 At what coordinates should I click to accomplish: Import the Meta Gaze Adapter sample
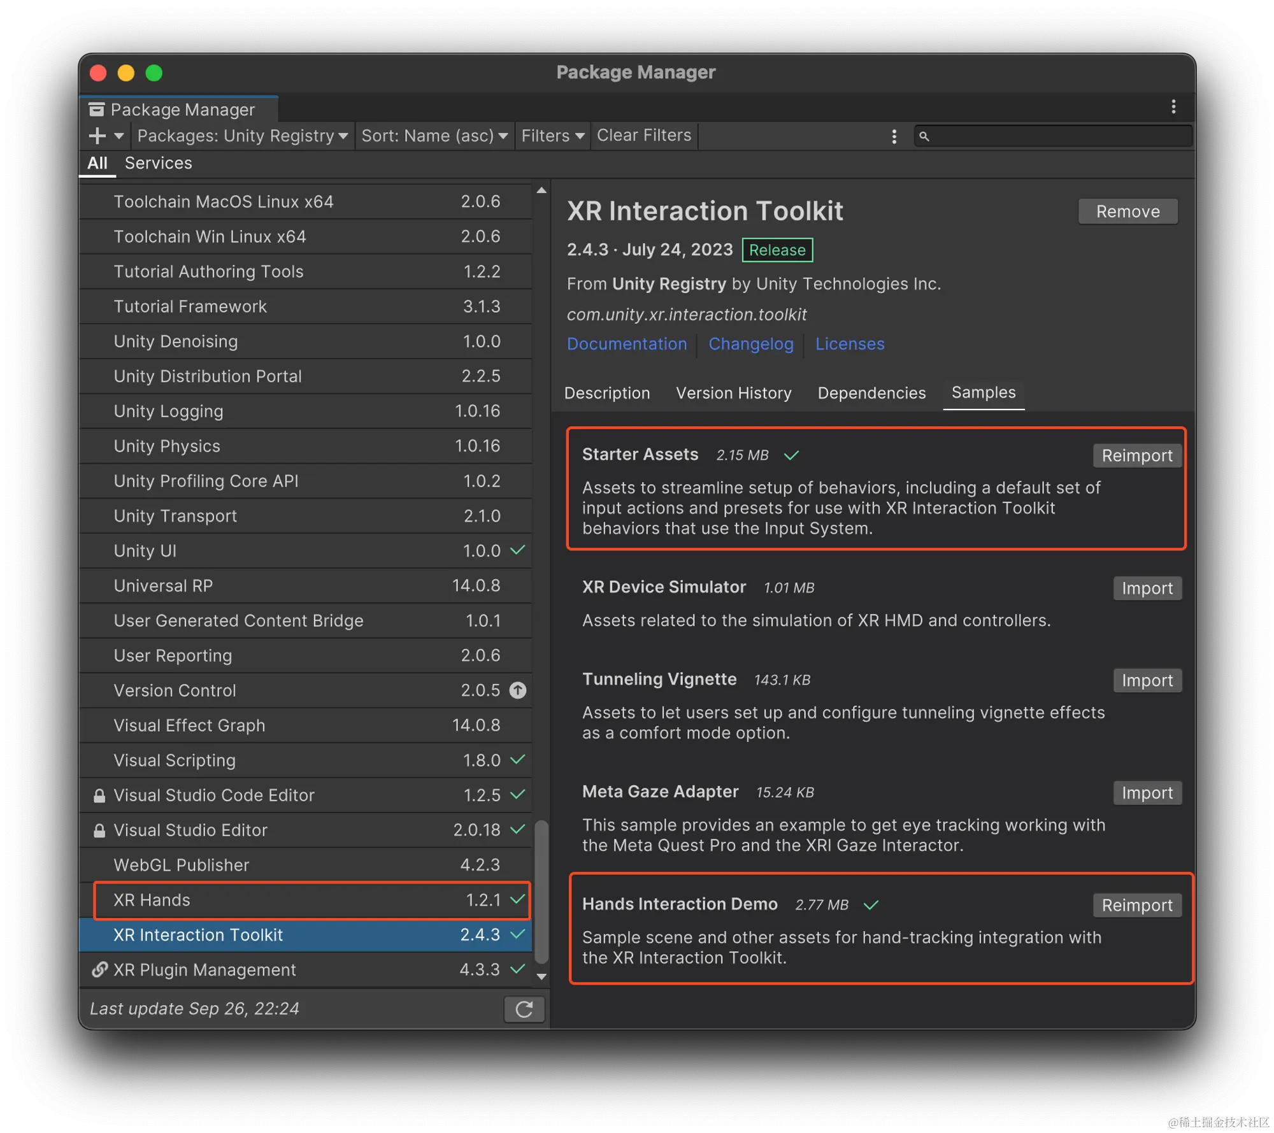(1147, 793)
